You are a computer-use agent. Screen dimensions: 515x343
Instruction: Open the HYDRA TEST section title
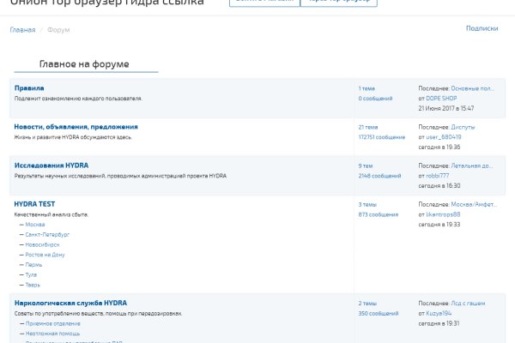tap(34, 204)
